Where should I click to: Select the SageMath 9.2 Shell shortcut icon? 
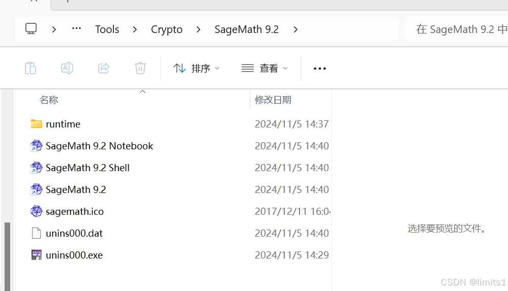pos(36,168)
